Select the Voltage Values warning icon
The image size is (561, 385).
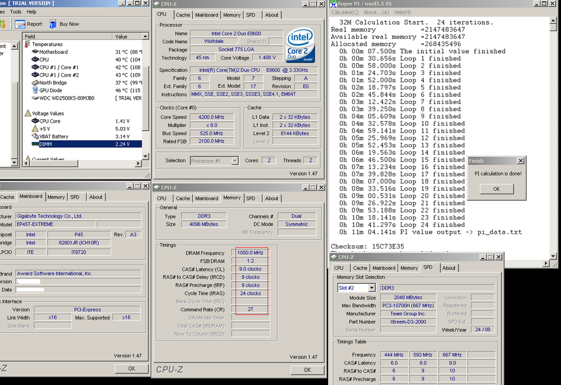[28, 113]
